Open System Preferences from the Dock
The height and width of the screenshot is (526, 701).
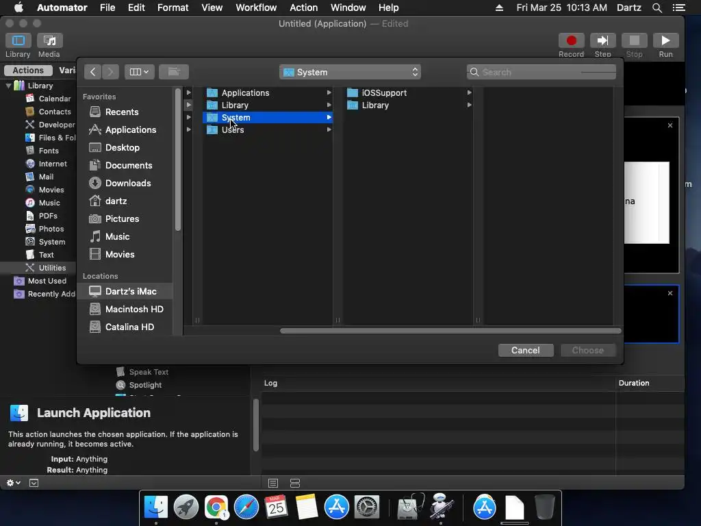[367, 508]
